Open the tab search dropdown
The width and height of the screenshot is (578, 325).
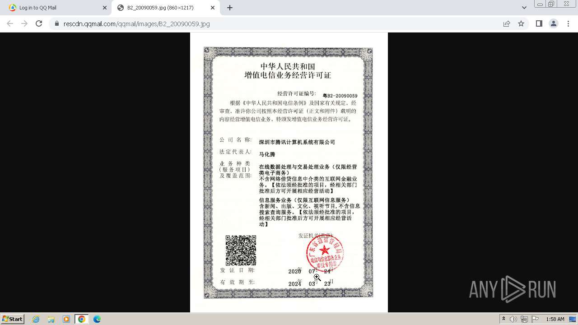pos(524,8)
